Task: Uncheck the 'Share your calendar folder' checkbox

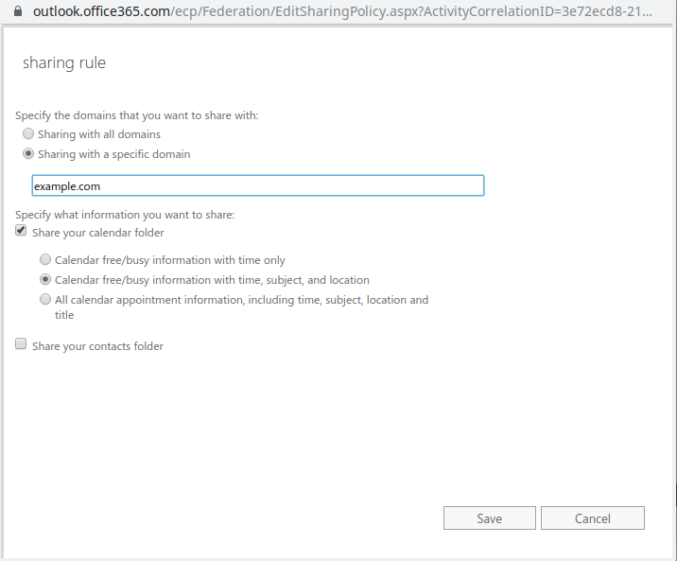Action: coord(21,230)
